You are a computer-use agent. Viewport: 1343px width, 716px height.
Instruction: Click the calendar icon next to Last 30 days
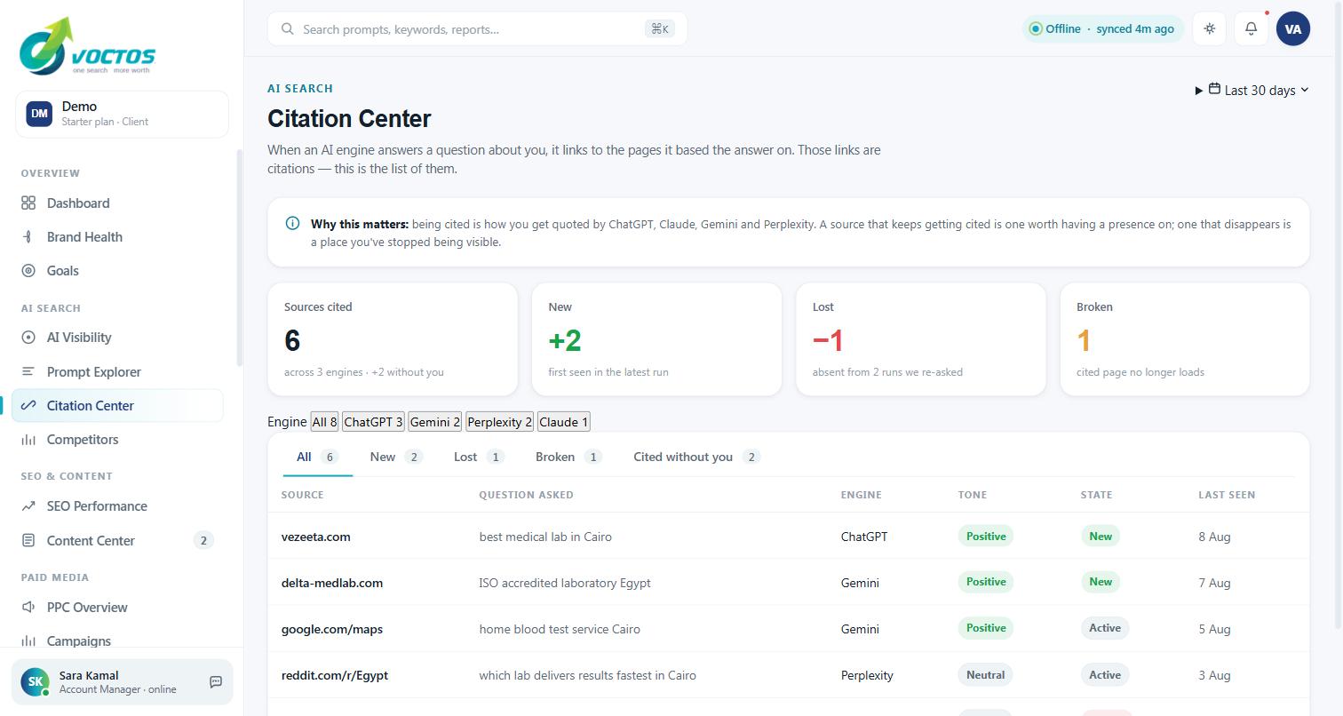[1214, 89]
